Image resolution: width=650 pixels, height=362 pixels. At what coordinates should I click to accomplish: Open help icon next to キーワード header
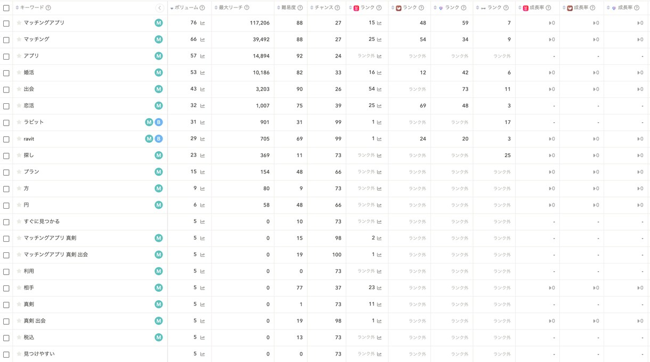(48, 8)
